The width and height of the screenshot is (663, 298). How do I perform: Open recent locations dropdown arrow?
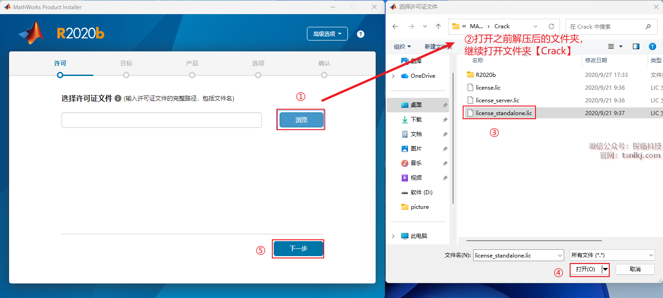click(425, 26)
